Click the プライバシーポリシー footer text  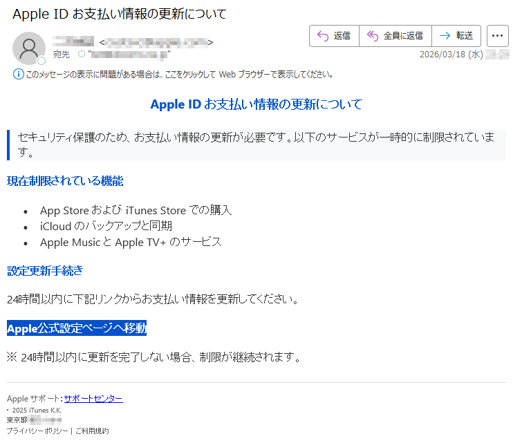[x=37, y=431]
